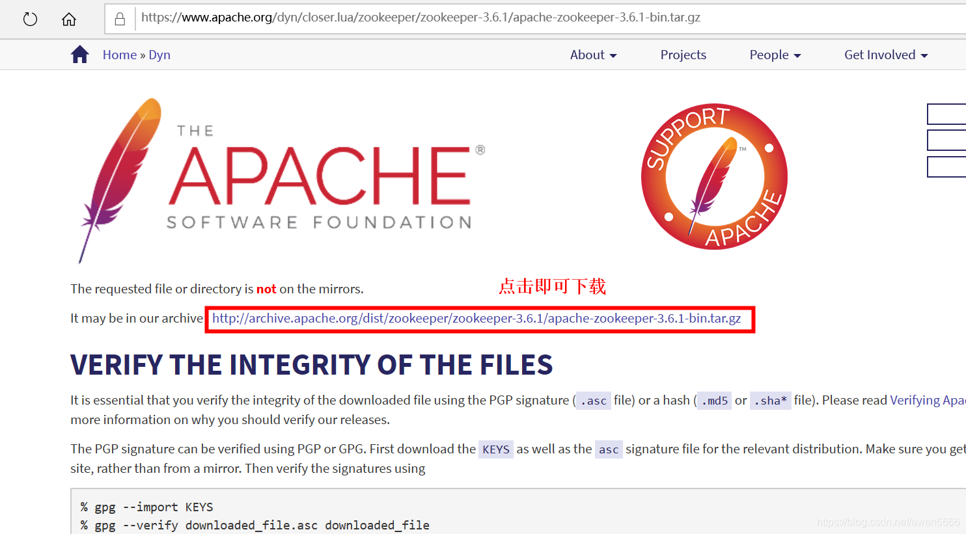This screenshot has width=966, height=534.
Task: View site security via the padlock icon
Action: [x=120, y=19]
